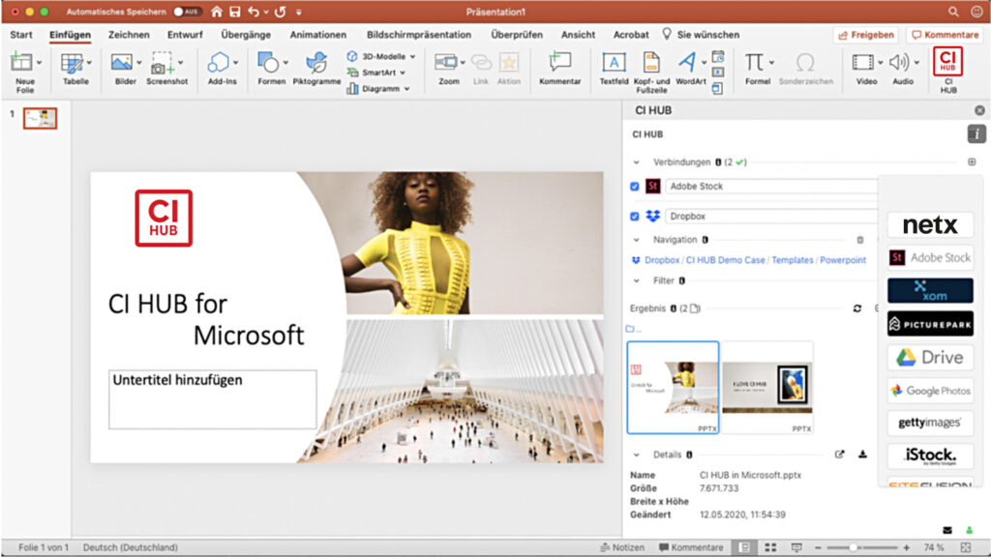Screen dimensions: 991x558
Task: Switch to the Entwurf tab
Action: 185,35
